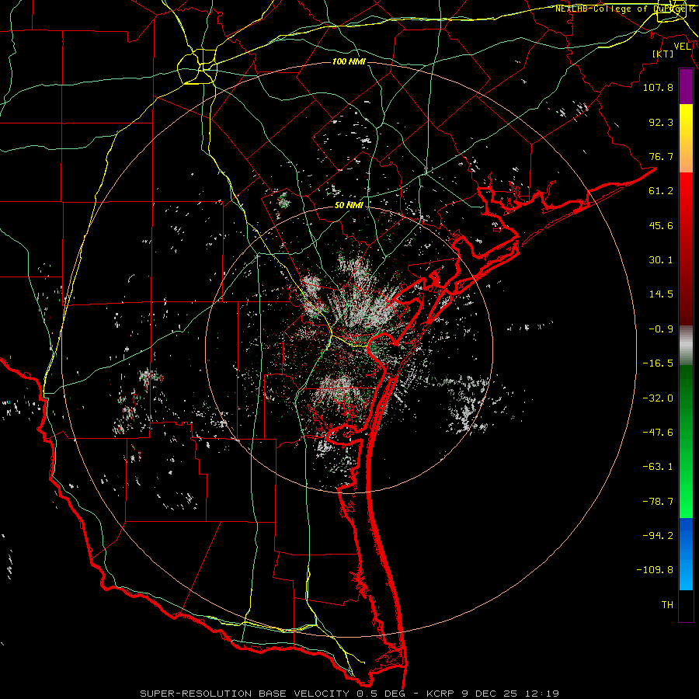Click the TH legend label
The width and height of the screenshot is (699, 699).
tap(667, 605)
